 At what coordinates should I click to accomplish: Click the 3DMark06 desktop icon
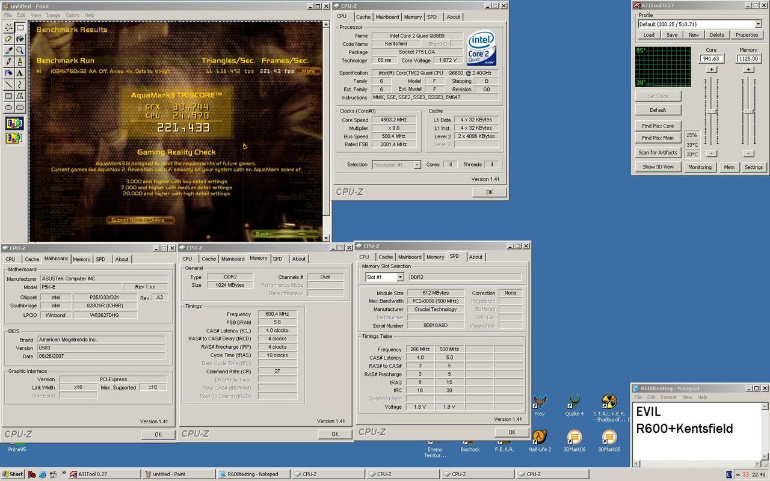574,441
